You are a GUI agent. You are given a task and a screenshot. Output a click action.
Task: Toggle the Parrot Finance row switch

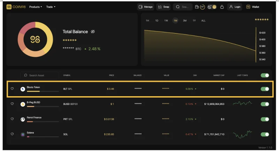coord(265,119)
